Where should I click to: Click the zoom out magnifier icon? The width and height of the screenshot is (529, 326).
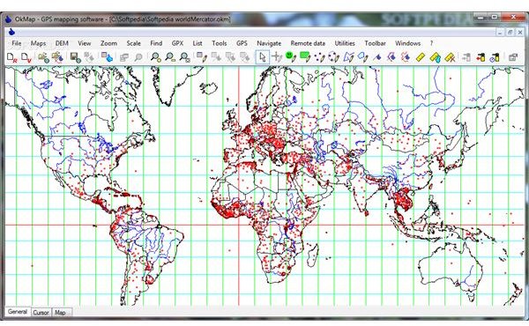coord(170,57)
